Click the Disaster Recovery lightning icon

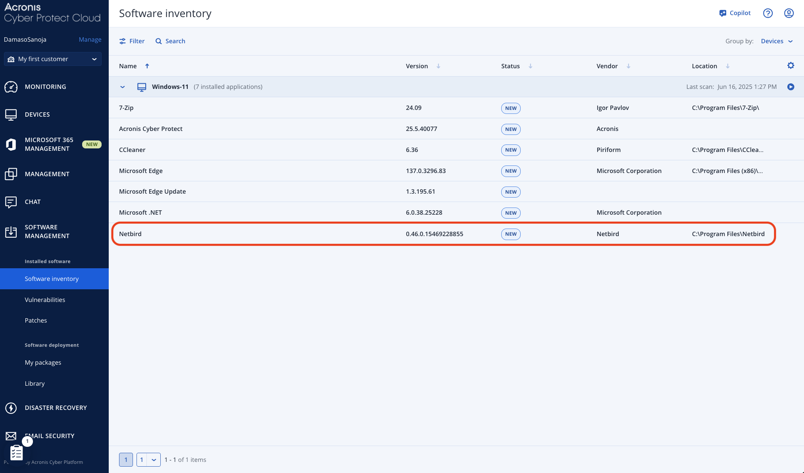click(11, 408)
